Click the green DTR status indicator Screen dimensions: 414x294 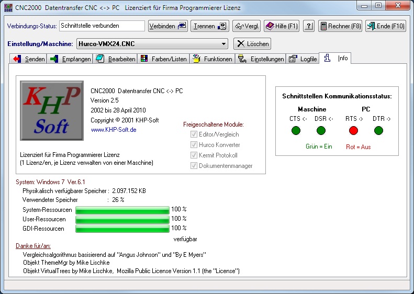[x=378, y=130]
